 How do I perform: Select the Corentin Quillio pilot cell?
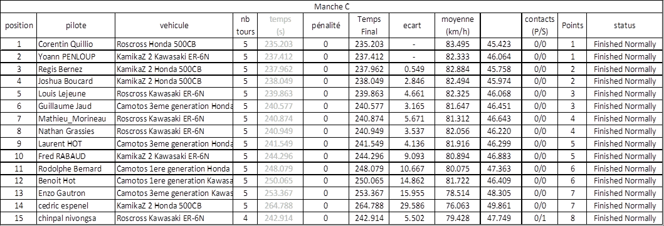tap(76, 44)
